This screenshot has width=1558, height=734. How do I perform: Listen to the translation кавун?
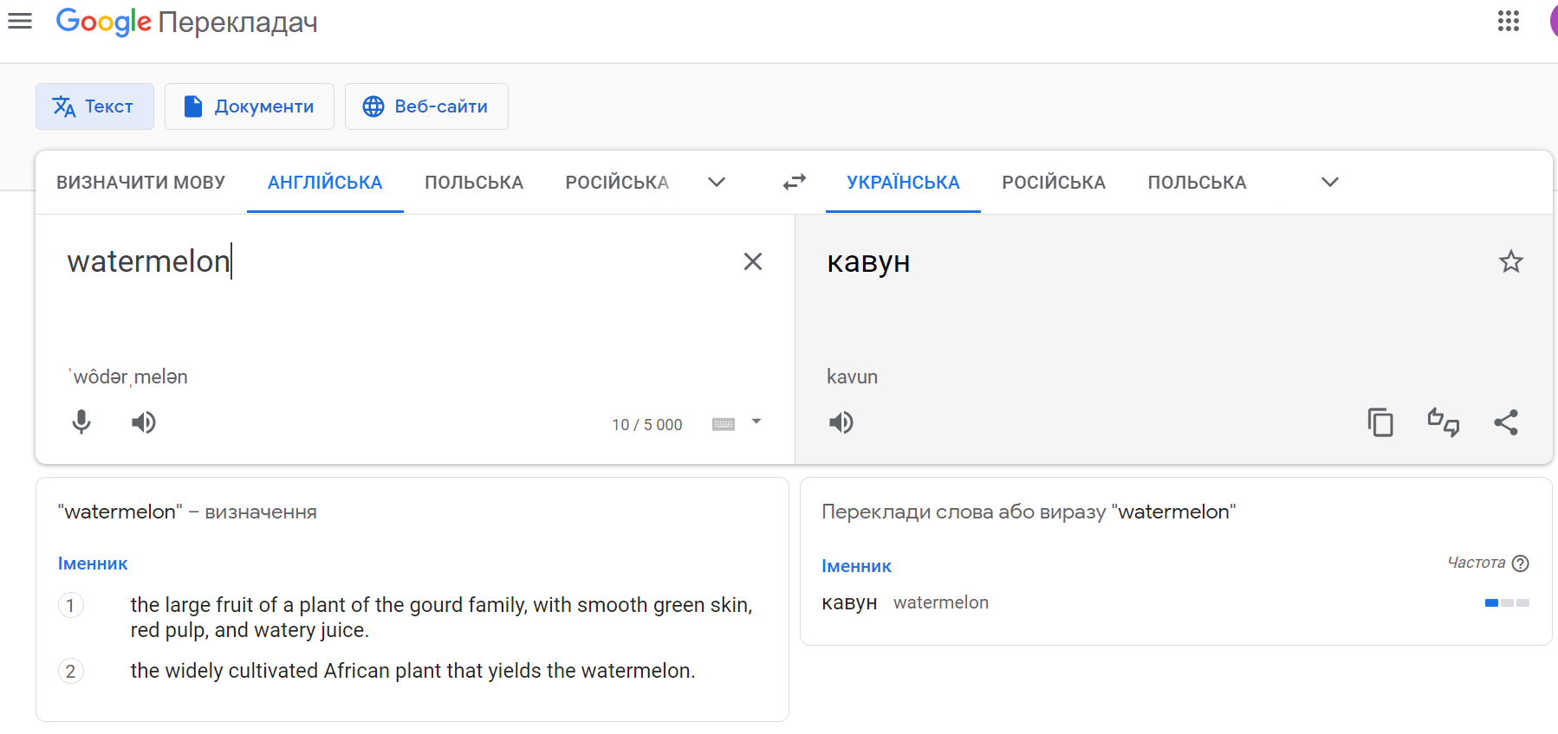[841, 422]
